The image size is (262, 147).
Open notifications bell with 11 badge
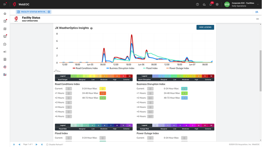pos(211,4)
